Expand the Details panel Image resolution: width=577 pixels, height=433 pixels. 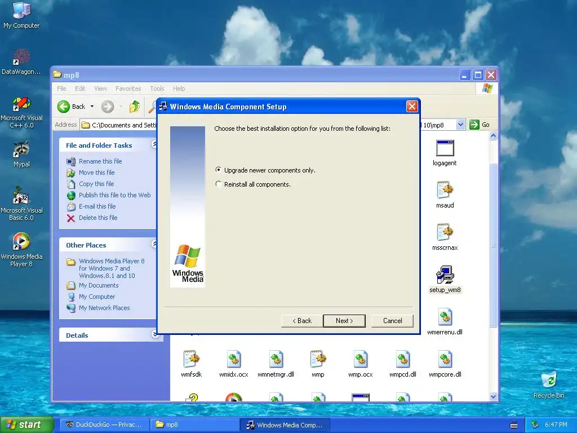tap(155, 334)
